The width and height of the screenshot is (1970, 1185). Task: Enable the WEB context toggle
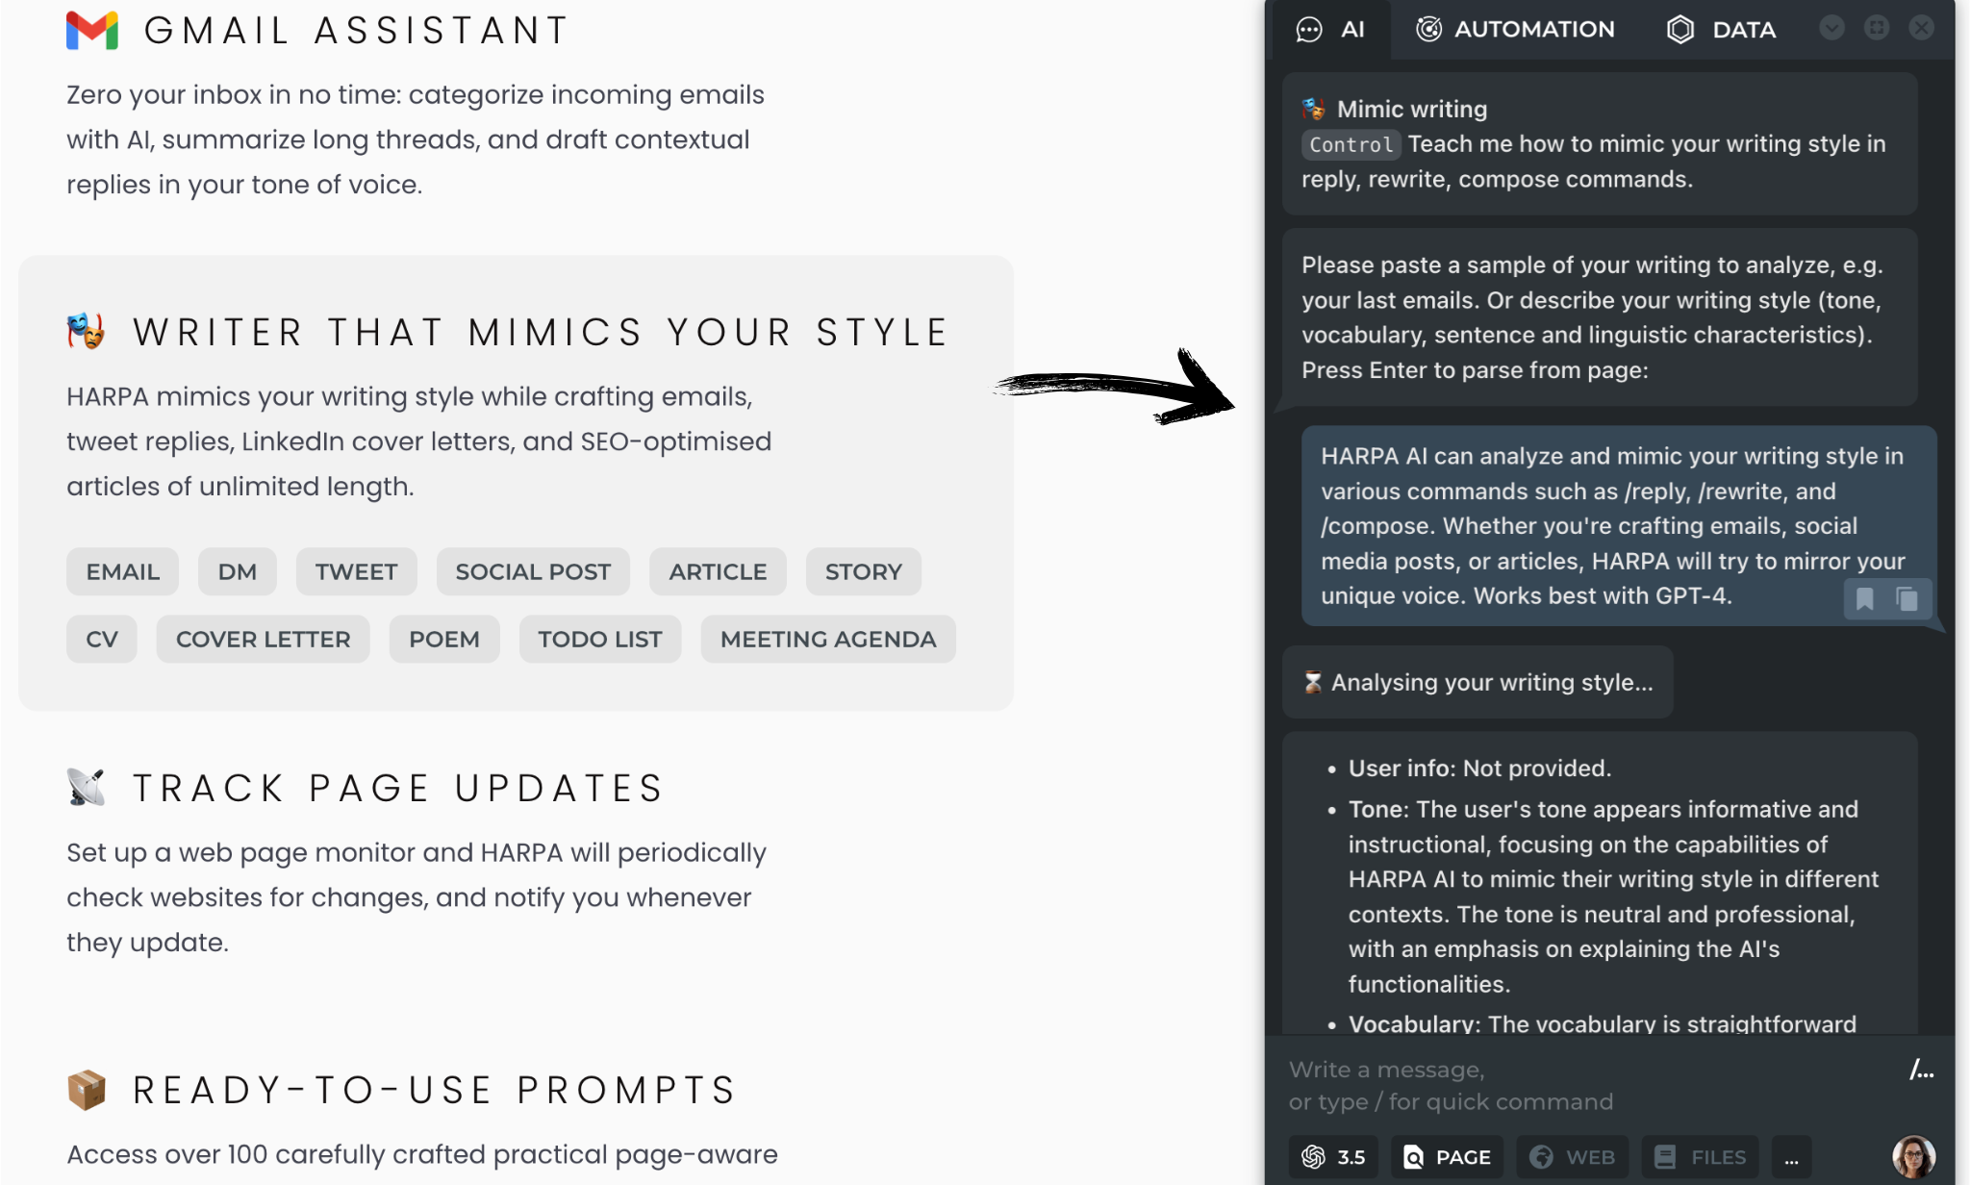(1573, 1157)
